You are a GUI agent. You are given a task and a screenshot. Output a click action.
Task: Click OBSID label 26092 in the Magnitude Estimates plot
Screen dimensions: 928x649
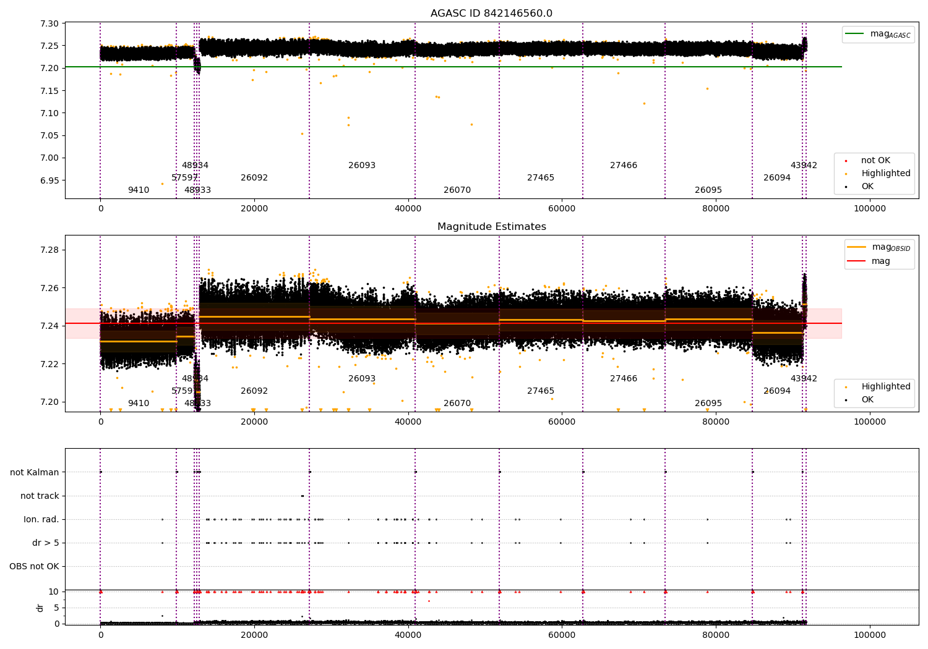click(x=254, y=391)
